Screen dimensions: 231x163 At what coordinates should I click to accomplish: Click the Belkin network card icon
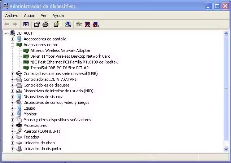26,56
